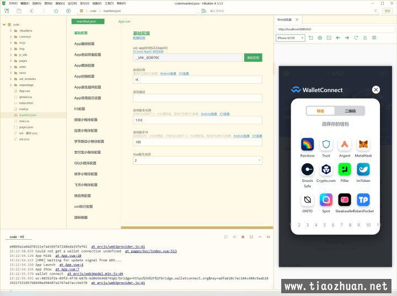Open the iPhone 6/7/8 device dropdown
This screenshot has height=296, width=397.
tap(291, 38)
